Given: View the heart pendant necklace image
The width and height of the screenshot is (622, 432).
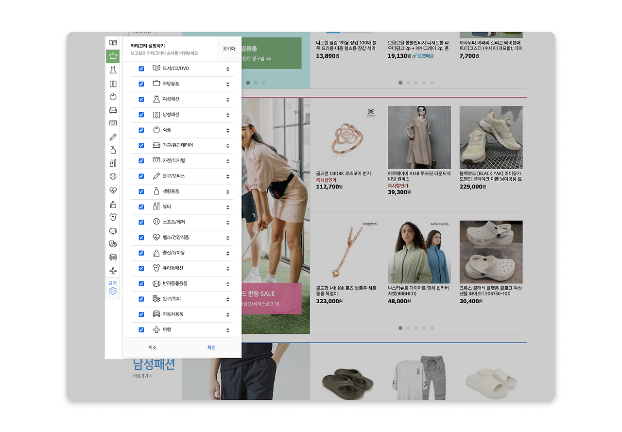Looking at the screenshot, I should click(x=347, y=252).
